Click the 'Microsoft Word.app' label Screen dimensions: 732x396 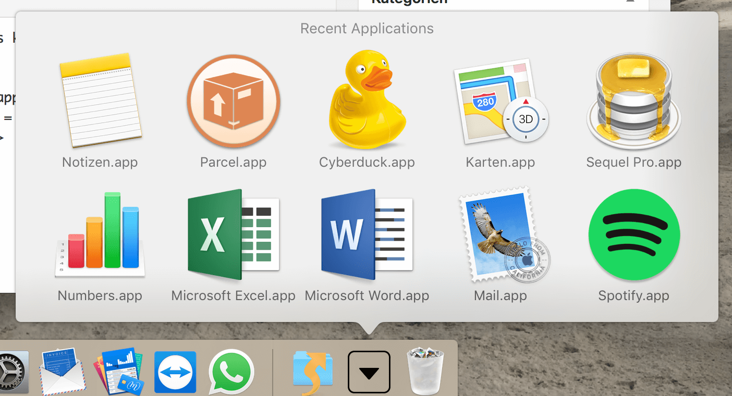tap(367, 295)
